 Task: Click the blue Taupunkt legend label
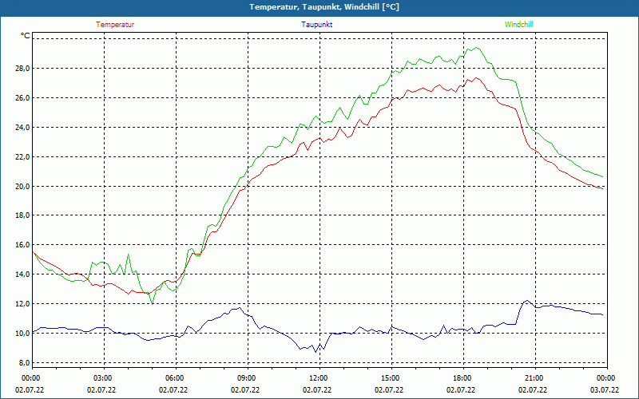tap(316, 25)
